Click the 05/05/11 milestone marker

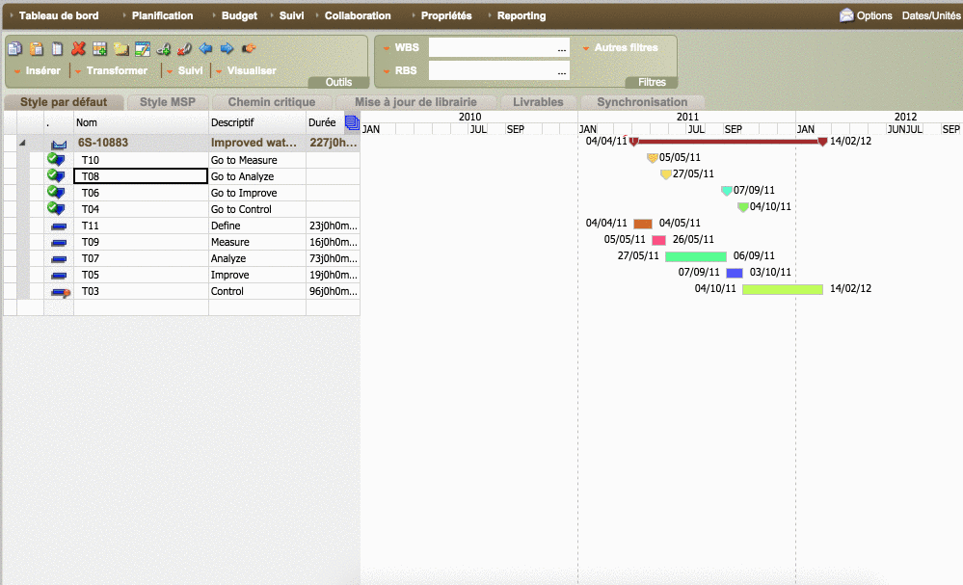[x=653, y=158]
